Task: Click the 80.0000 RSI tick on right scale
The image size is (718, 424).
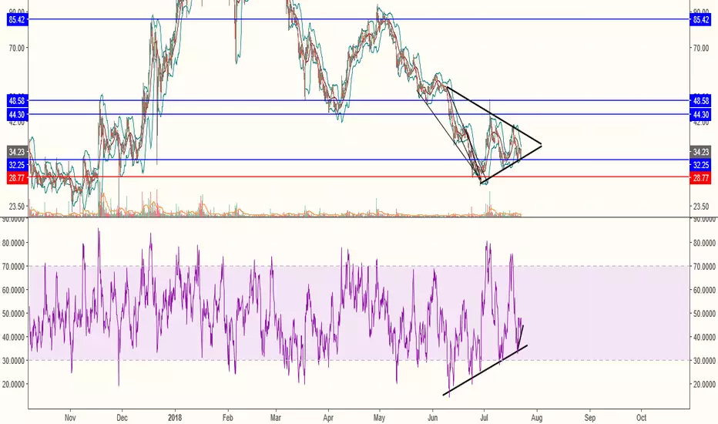Action: coord(704,243)
